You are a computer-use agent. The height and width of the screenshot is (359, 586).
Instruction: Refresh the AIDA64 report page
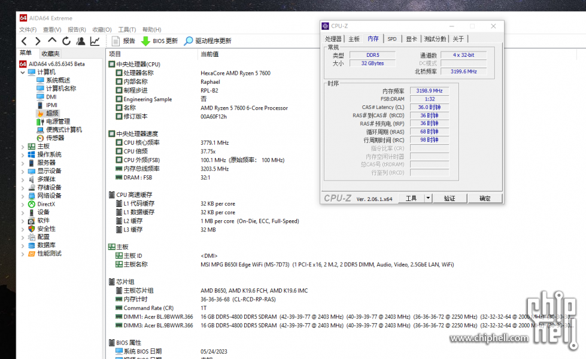pos(66,41)
